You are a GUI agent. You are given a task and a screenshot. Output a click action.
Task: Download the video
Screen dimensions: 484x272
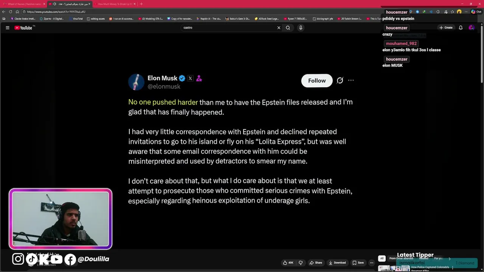click(337, 263)
